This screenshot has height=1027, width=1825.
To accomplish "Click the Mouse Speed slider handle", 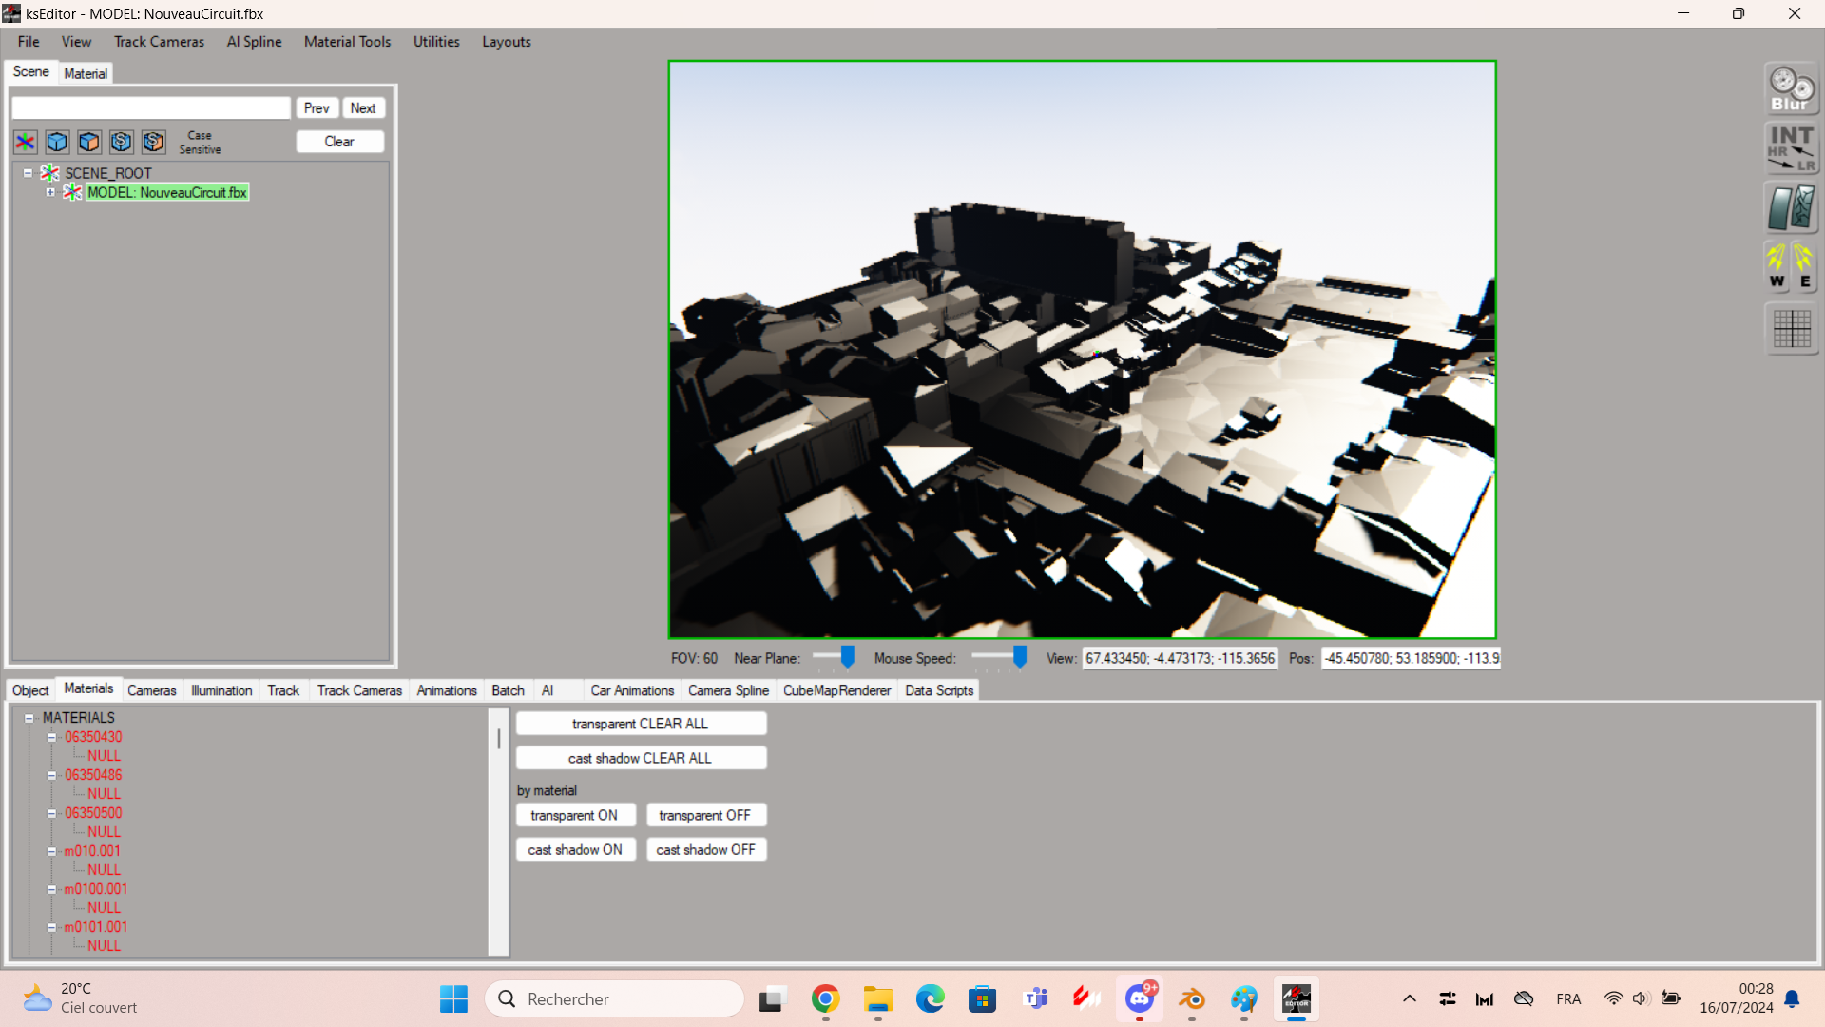I will [1019, 657].
